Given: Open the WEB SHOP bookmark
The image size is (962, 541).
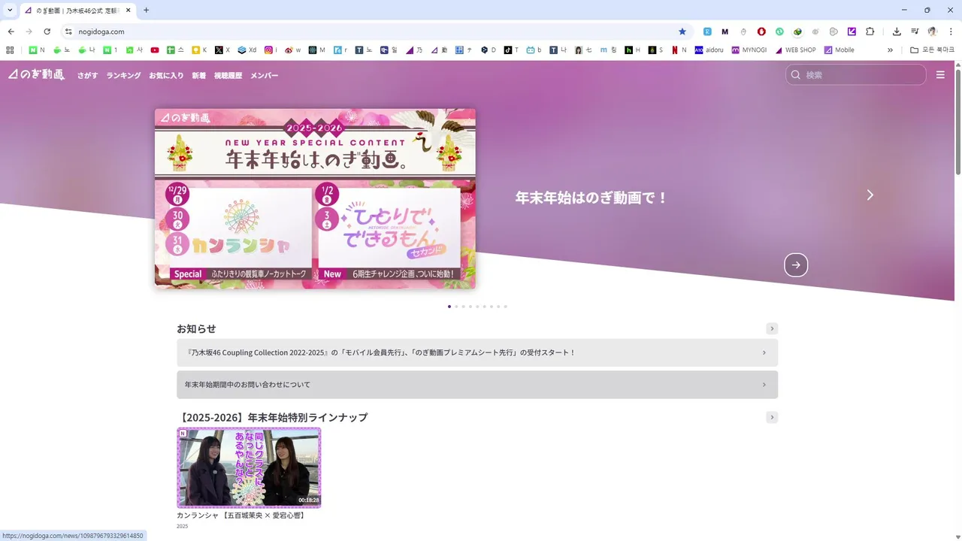Looking at the screenshot, I should [796, 50].
